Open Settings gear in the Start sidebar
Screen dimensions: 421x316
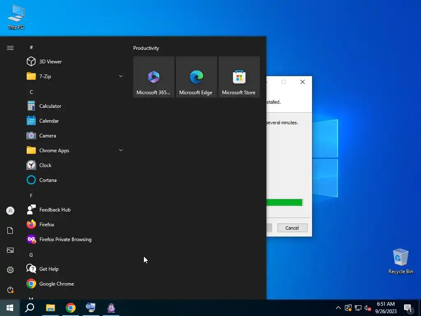pyautogui.click(x=10, y=270)
